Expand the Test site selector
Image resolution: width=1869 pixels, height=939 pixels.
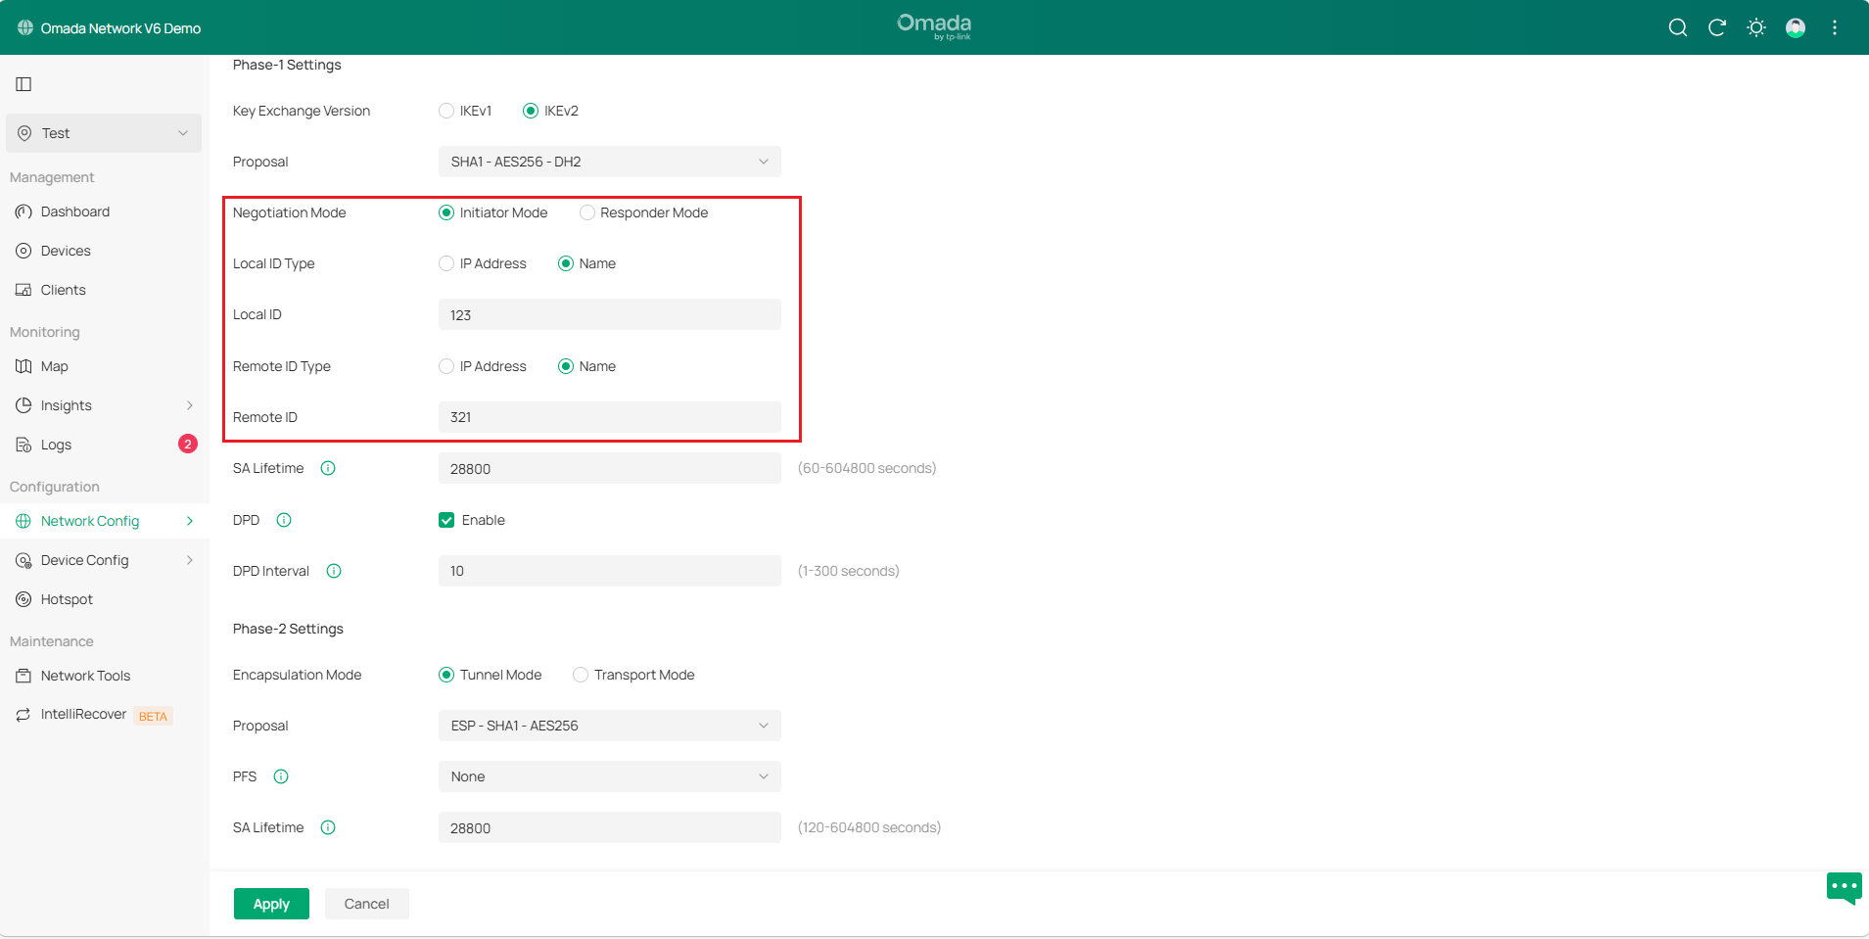[x=104, y=133]
